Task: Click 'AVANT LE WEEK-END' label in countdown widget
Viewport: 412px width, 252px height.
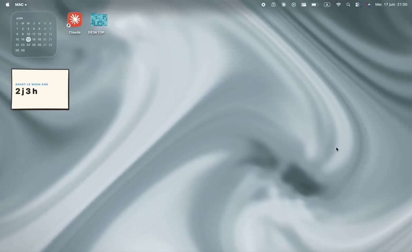Action: click(32, 84)
